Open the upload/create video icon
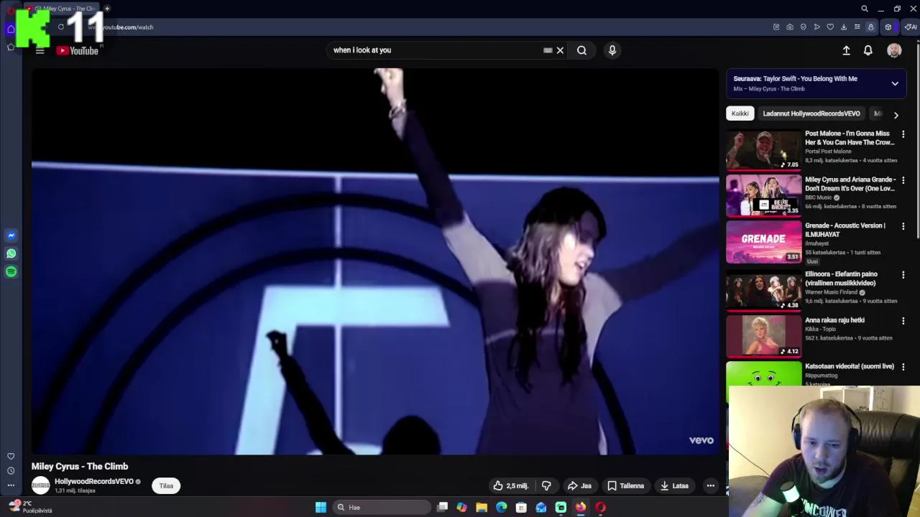This screenshot has width=920, height=517. coord(846,50)
